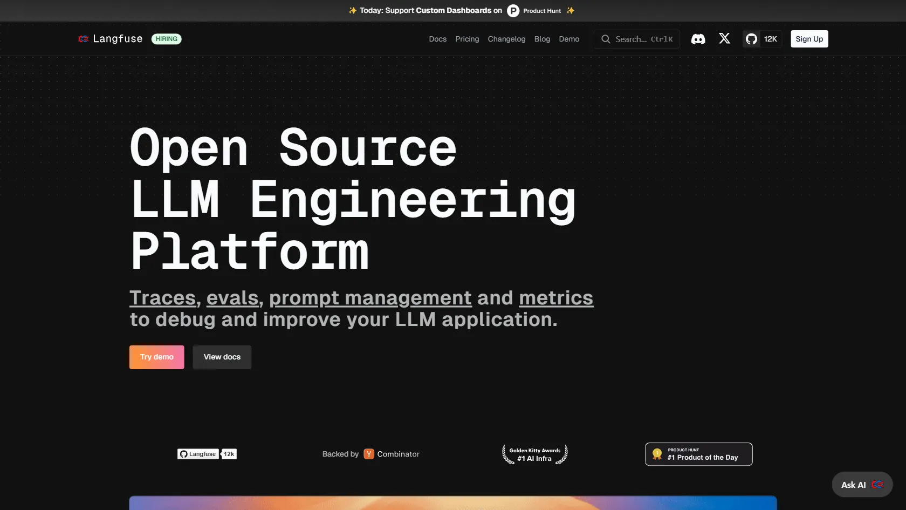
Task: Click the Ask AI Langfuse icon
Action: (x=877, y=485)
